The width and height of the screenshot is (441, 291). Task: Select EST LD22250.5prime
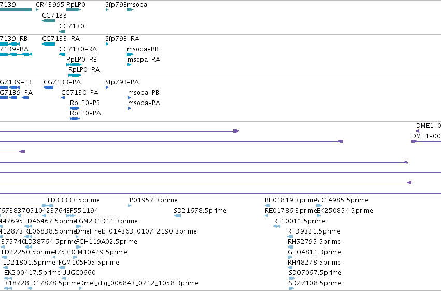point(27,252)
